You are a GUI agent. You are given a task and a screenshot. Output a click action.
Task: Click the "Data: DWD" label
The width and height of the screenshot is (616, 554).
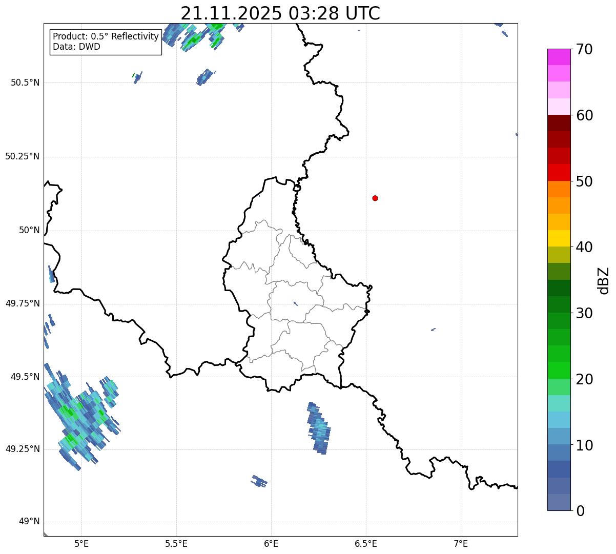coord(77,47)
